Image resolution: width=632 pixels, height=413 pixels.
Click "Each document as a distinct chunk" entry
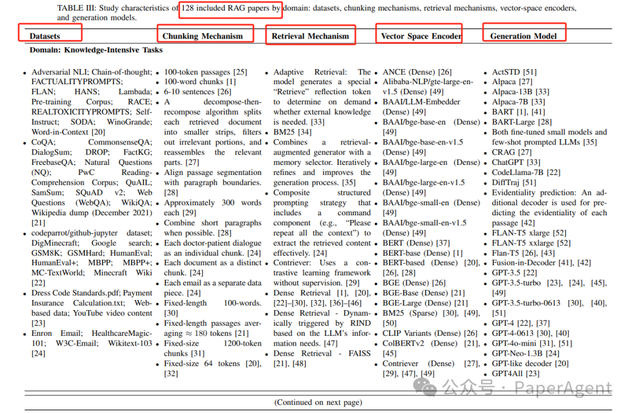tap(212, 268)
